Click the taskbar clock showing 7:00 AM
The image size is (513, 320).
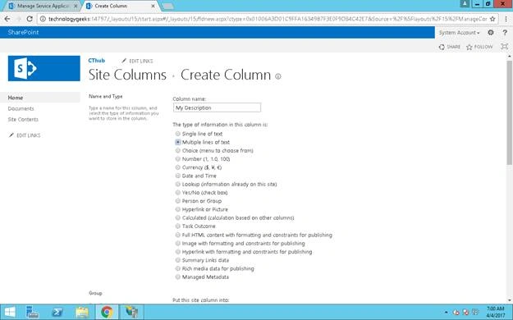click(x=496, y=312)
